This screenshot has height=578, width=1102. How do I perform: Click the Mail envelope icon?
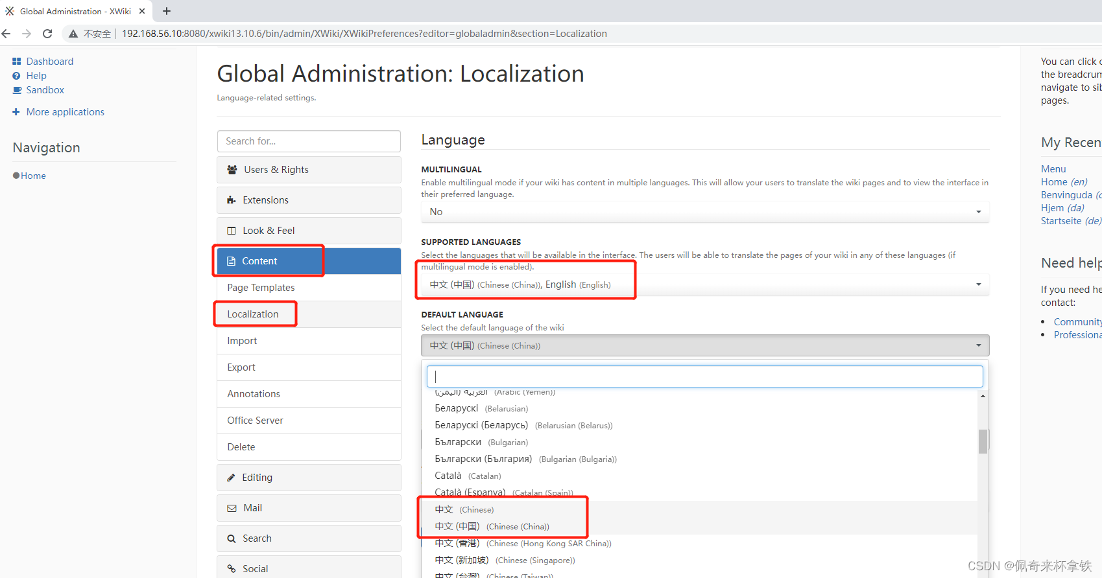click(x=232, y=508)
